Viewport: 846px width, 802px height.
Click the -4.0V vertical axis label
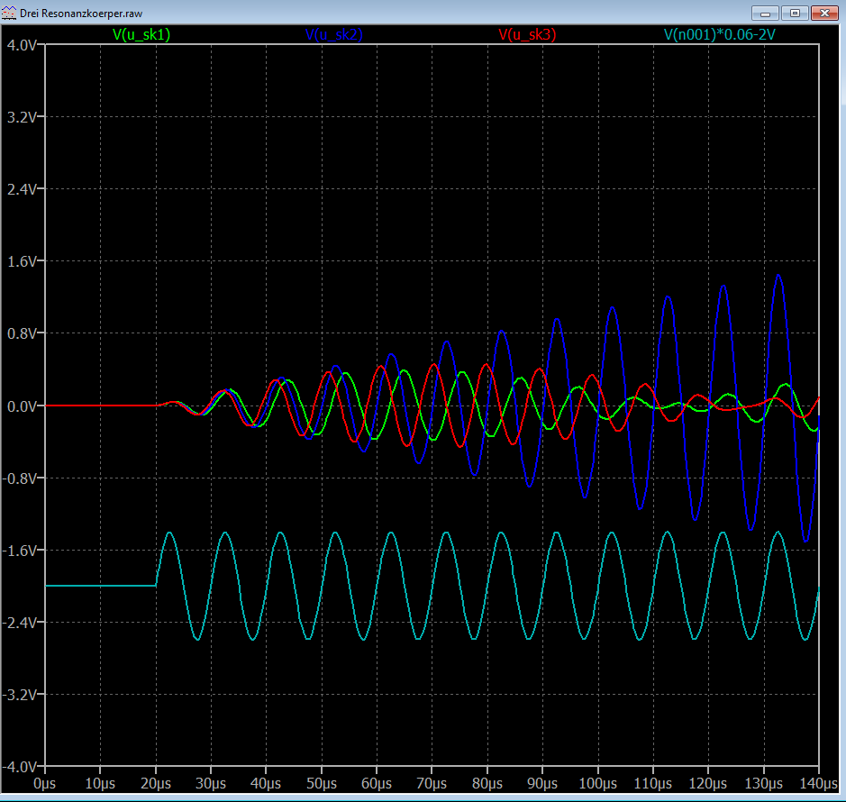tap(19, 767)
